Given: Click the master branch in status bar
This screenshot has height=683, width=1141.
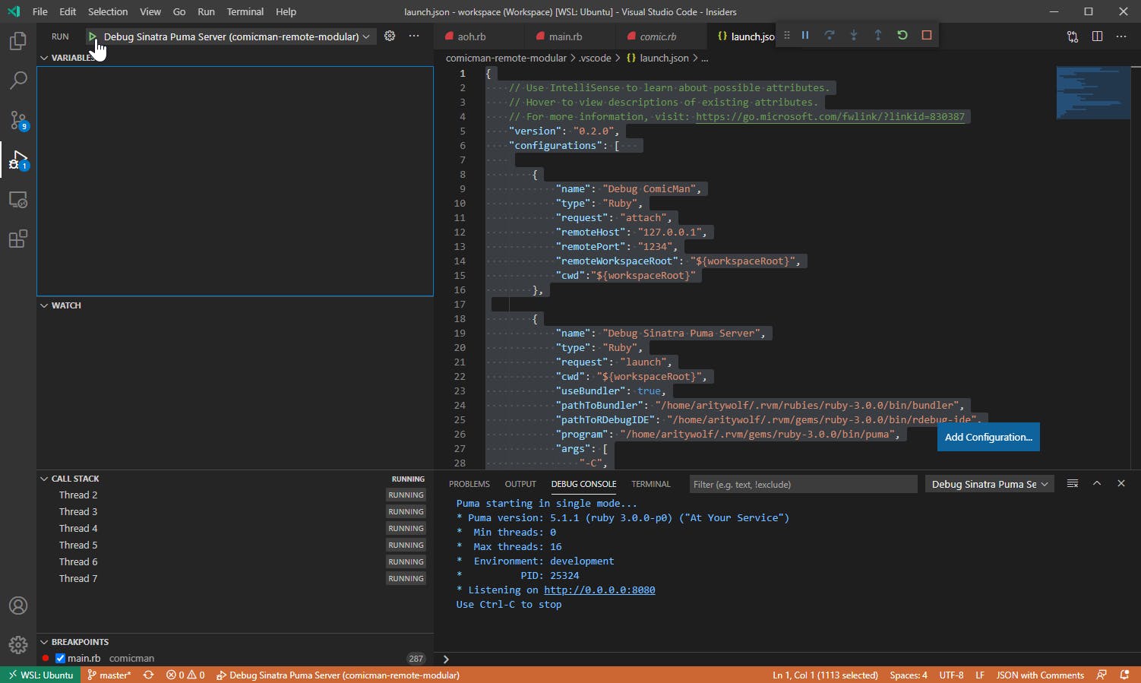Looking at the screenshot, I should coord(109,675).
